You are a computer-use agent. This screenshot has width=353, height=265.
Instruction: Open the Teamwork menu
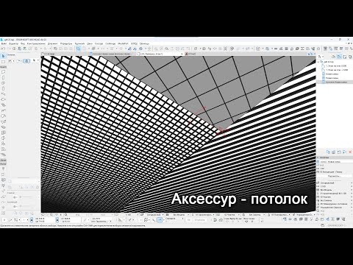pos(79,43)
